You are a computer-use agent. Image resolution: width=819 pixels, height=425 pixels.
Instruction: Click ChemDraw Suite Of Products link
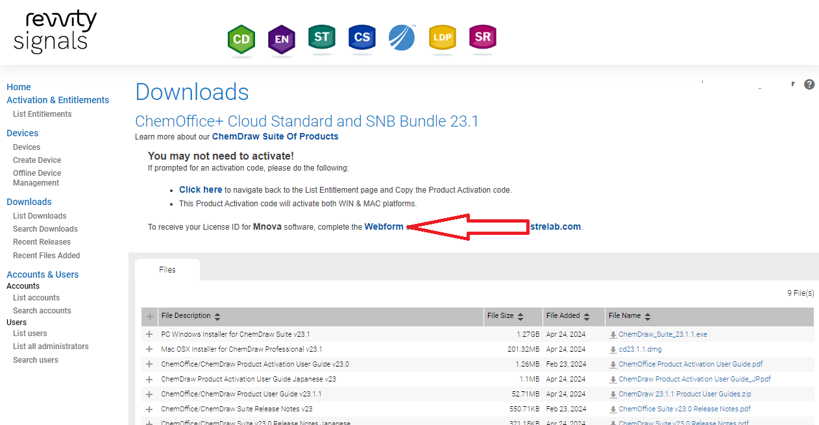pos(275,136)
